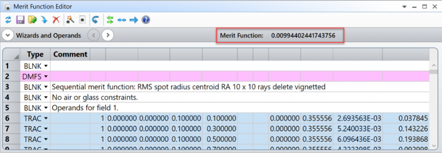
Task: Open Type dropdown for DMFS row 2
Action: pyautogui.click(x=46, y=76)
